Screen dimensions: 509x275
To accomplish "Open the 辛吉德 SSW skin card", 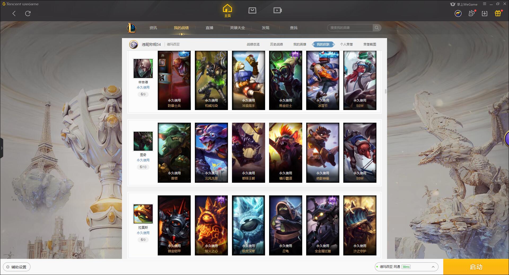I will 360,80.
